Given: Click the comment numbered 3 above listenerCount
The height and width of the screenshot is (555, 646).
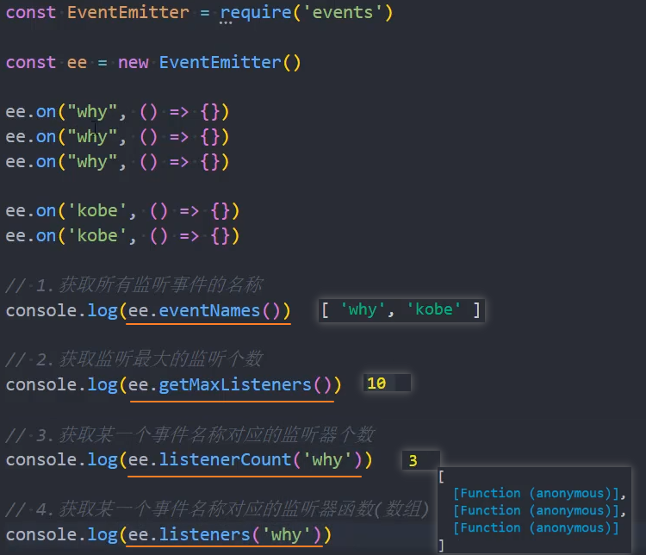Looking at the screenshot, I should [189, 434].
